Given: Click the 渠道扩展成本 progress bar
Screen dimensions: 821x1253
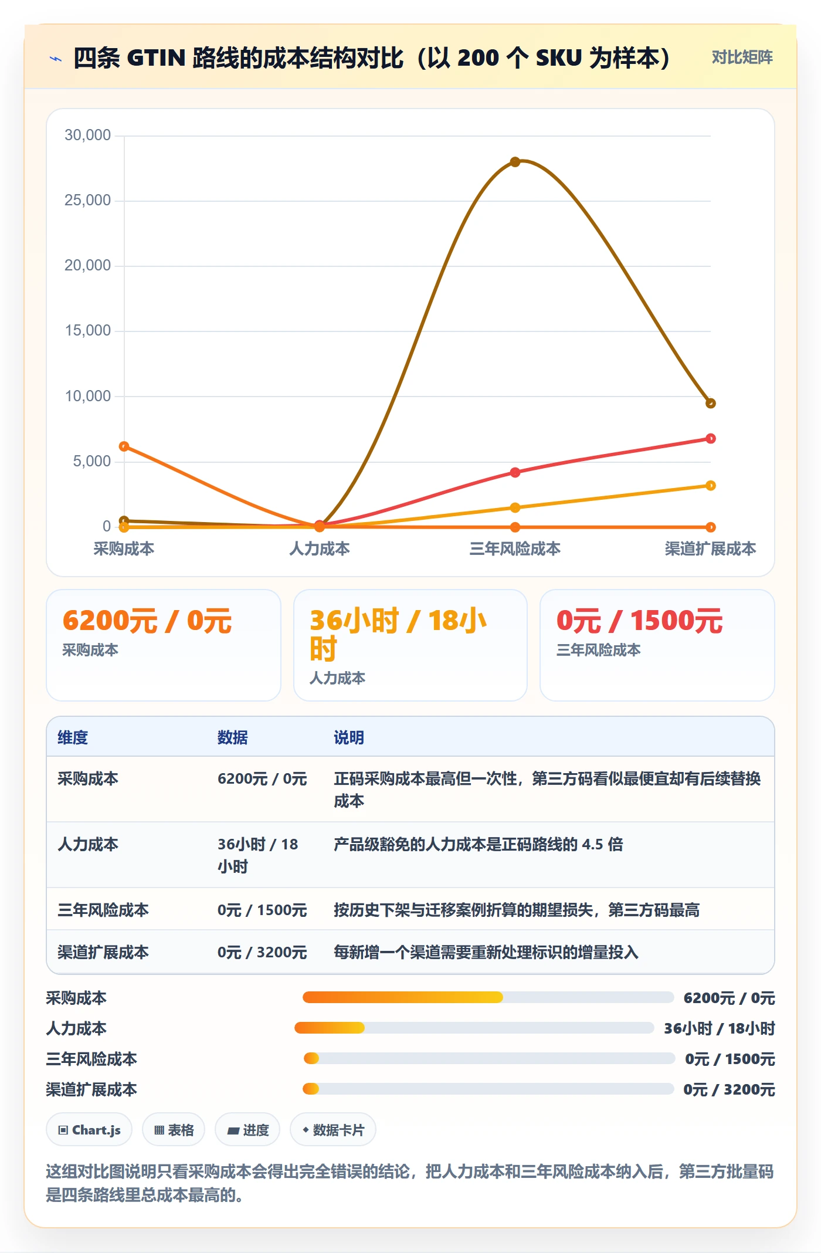Looking at the screenshot, I should (488, 1089).
